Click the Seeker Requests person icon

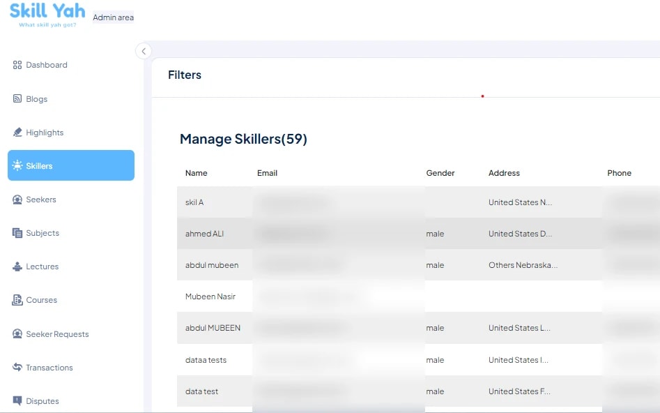(17, 333)
